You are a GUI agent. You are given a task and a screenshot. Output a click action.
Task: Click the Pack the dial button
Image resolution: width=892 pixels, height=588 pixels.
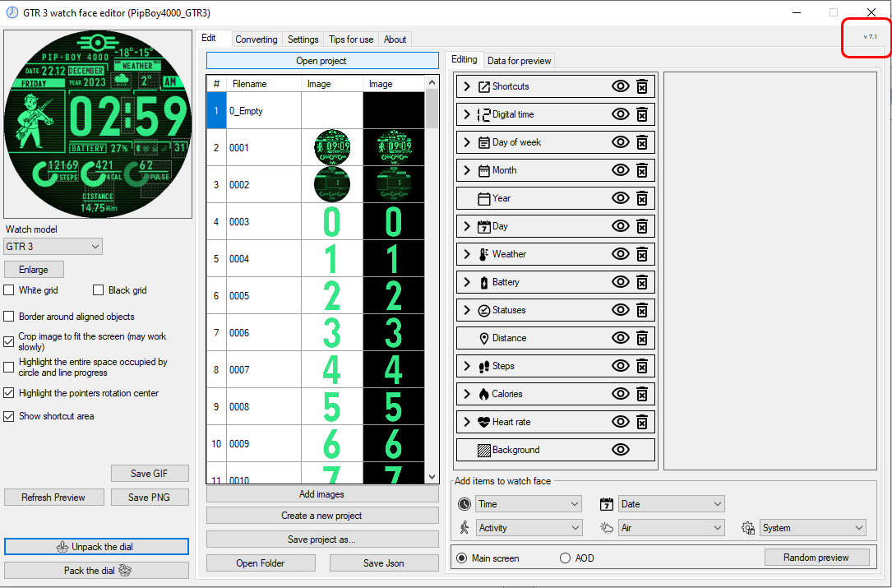coord(96,571)
